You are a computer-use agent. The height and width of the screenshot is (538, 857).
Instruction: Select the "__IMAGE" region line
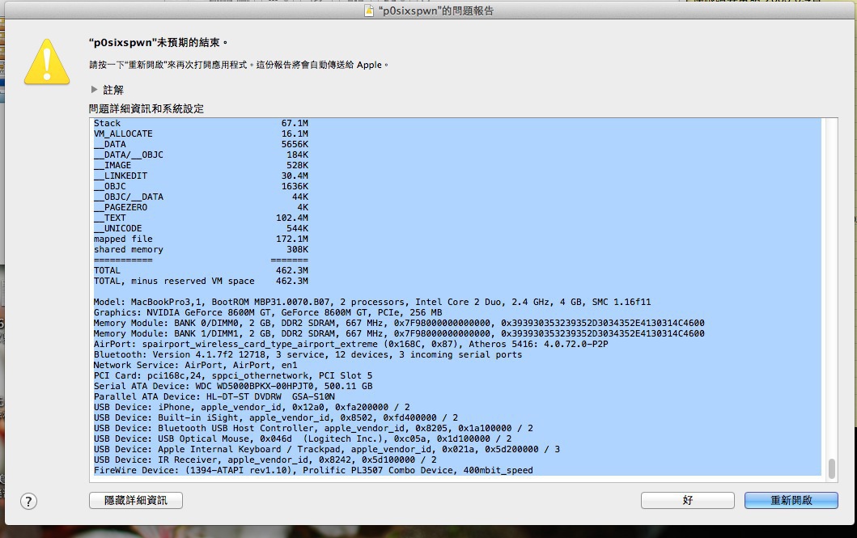[201, 166]
